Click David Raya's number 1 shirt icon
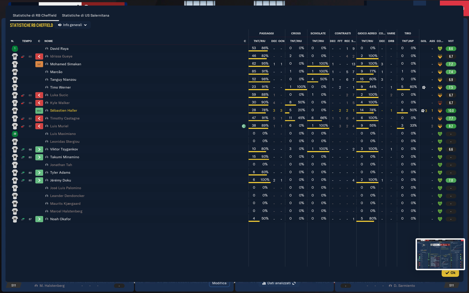Viewport: 469px width, 293px height. 15,48
